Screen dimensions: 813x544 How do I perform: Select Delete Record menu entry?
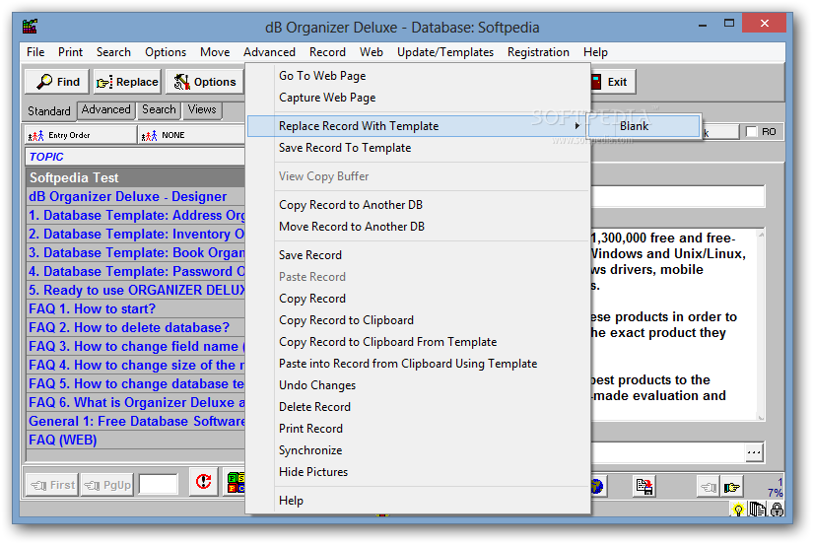(x=419, y=407)
